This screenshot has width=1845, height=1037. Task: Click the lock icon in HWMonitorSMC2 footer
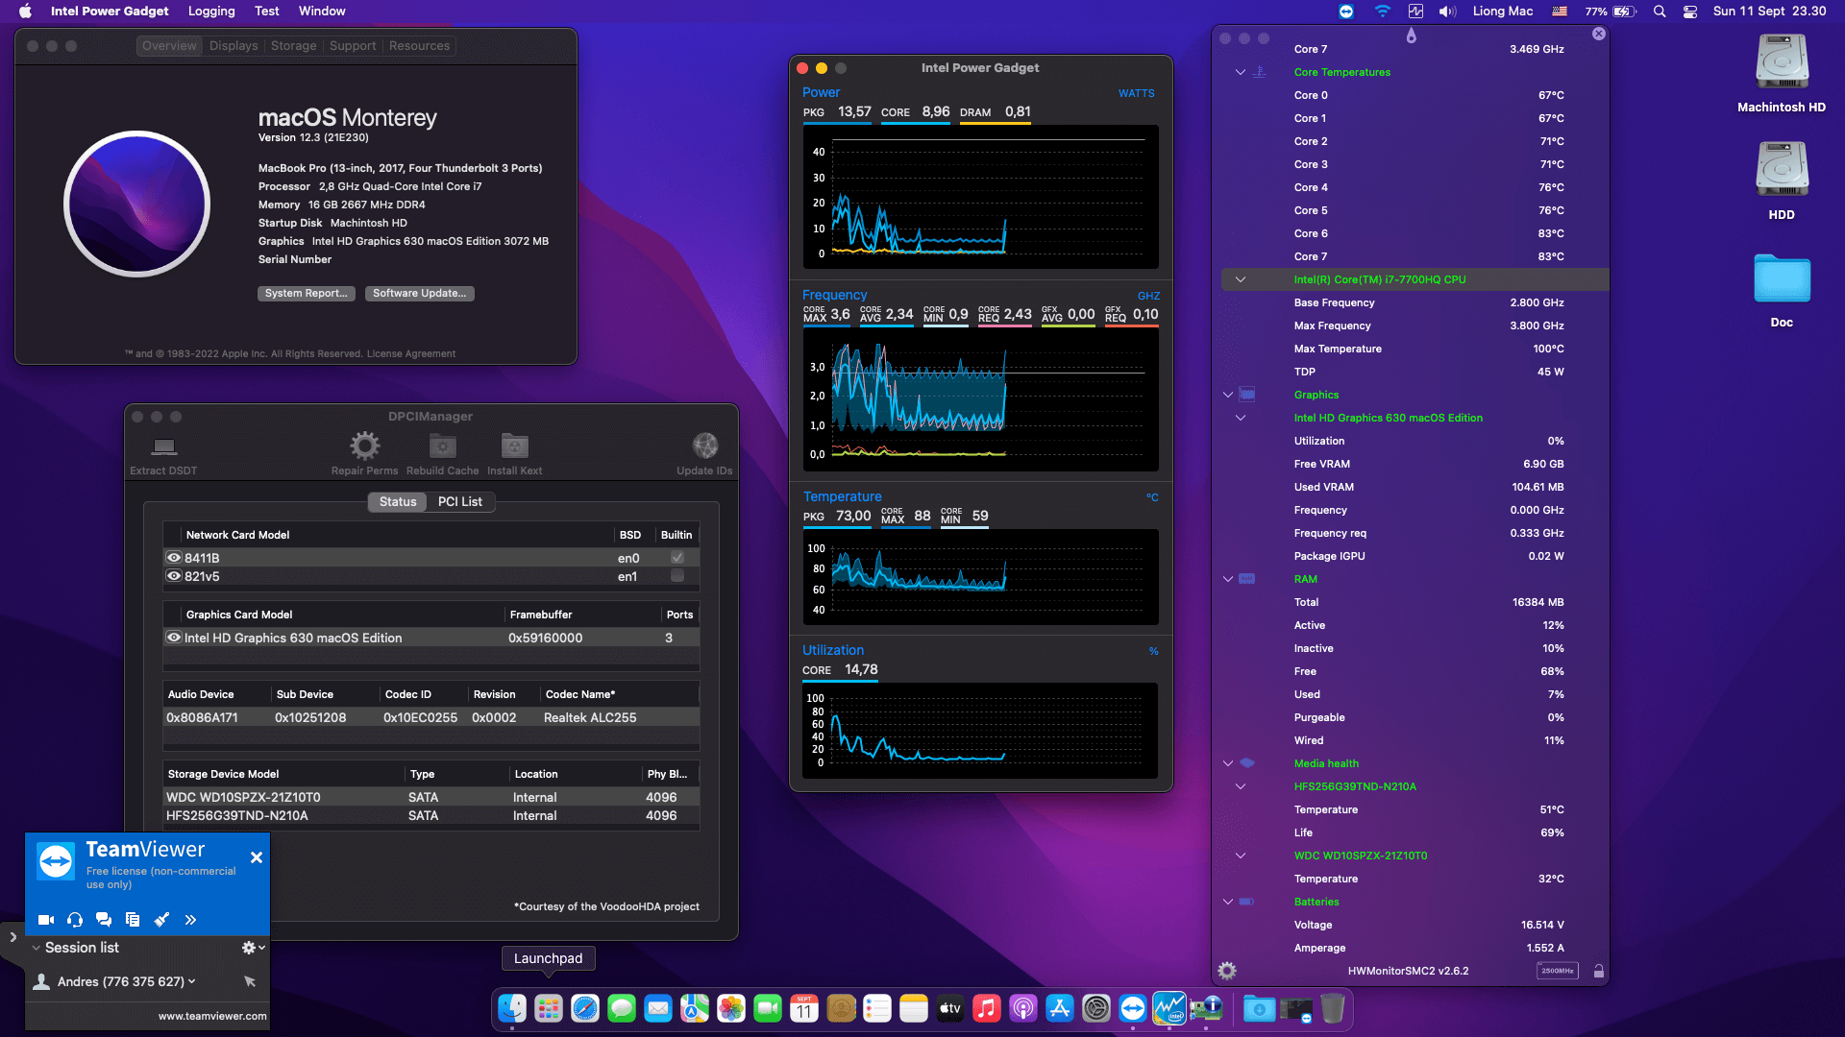(1599, 971)
